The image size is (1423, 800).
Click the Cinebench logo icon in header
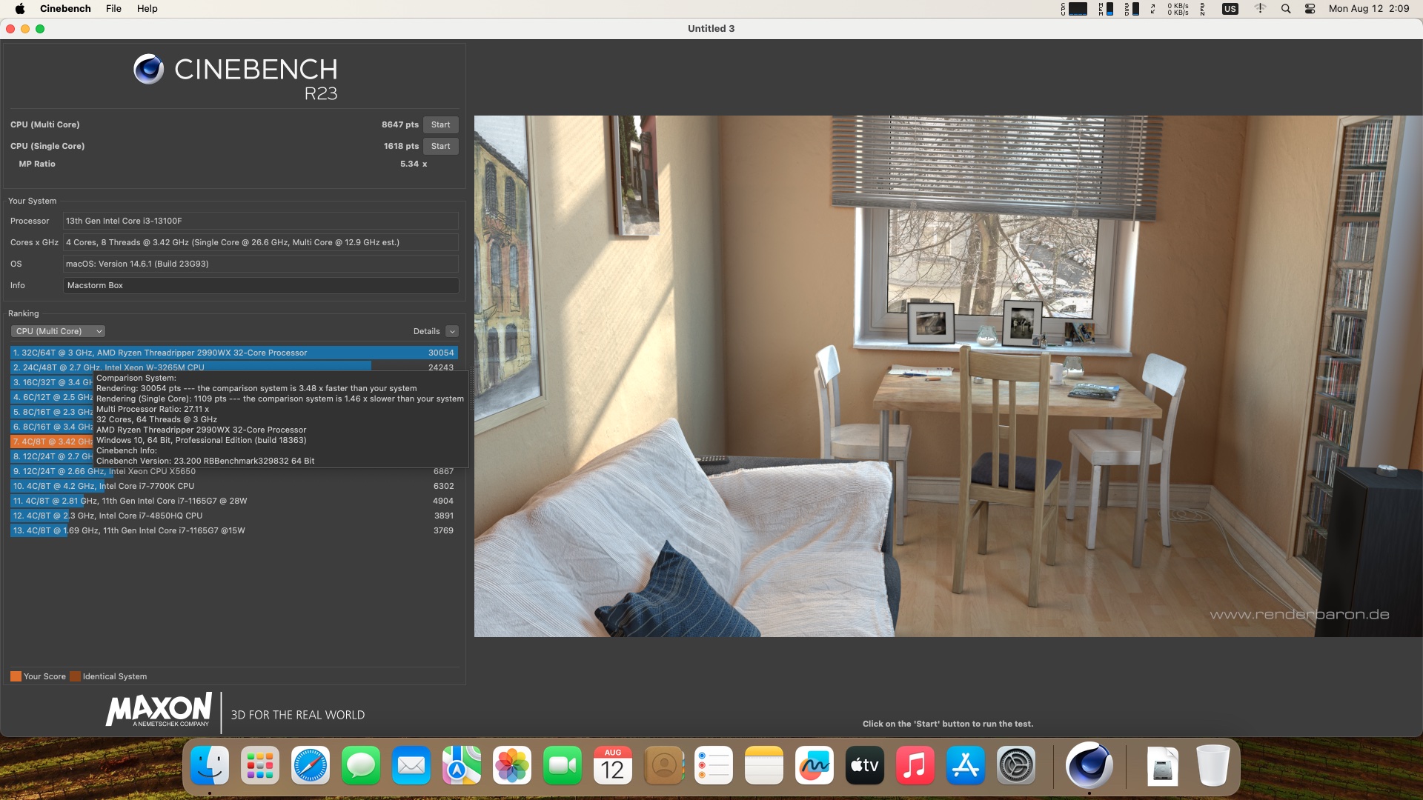tap(148, 70)
